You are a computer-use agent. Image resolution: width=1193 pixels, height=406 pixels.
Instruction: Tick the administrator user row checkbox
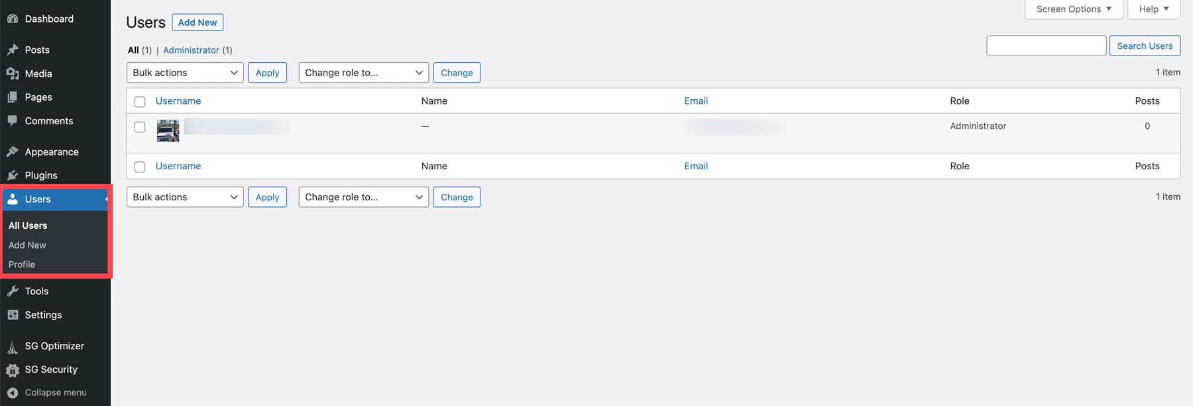[140, 127]
